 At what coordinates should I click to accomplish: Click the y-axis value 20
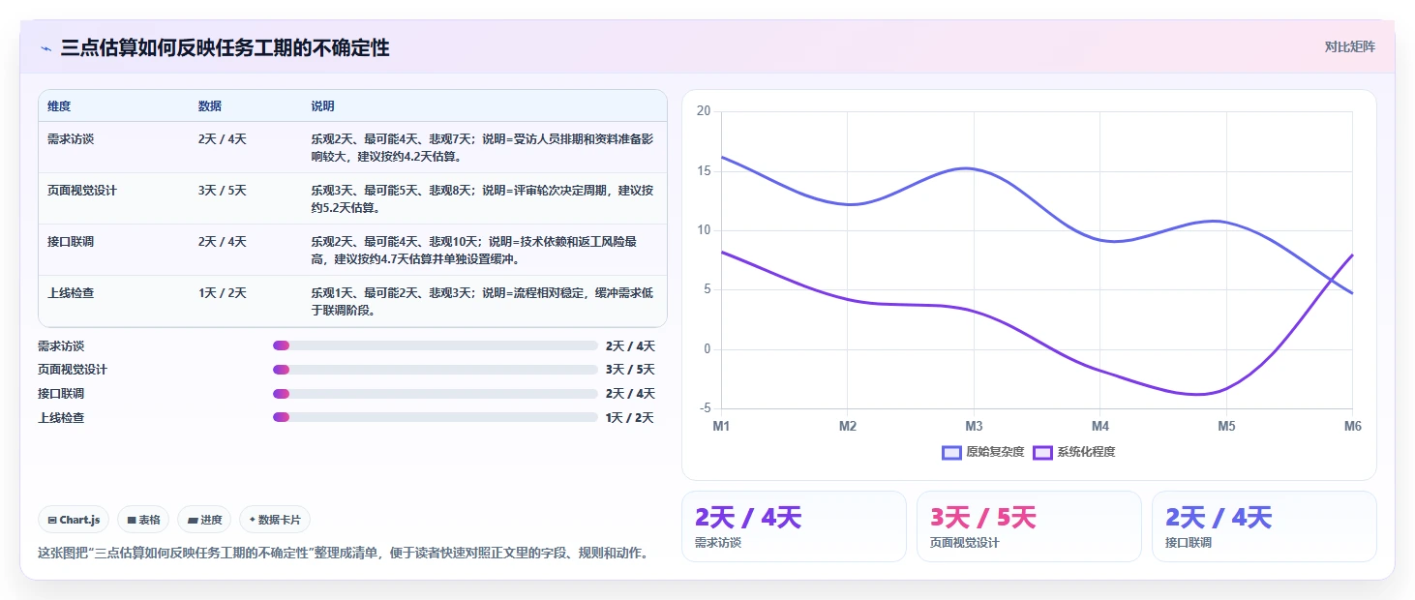pyautogui.click(x=704, y=111)
